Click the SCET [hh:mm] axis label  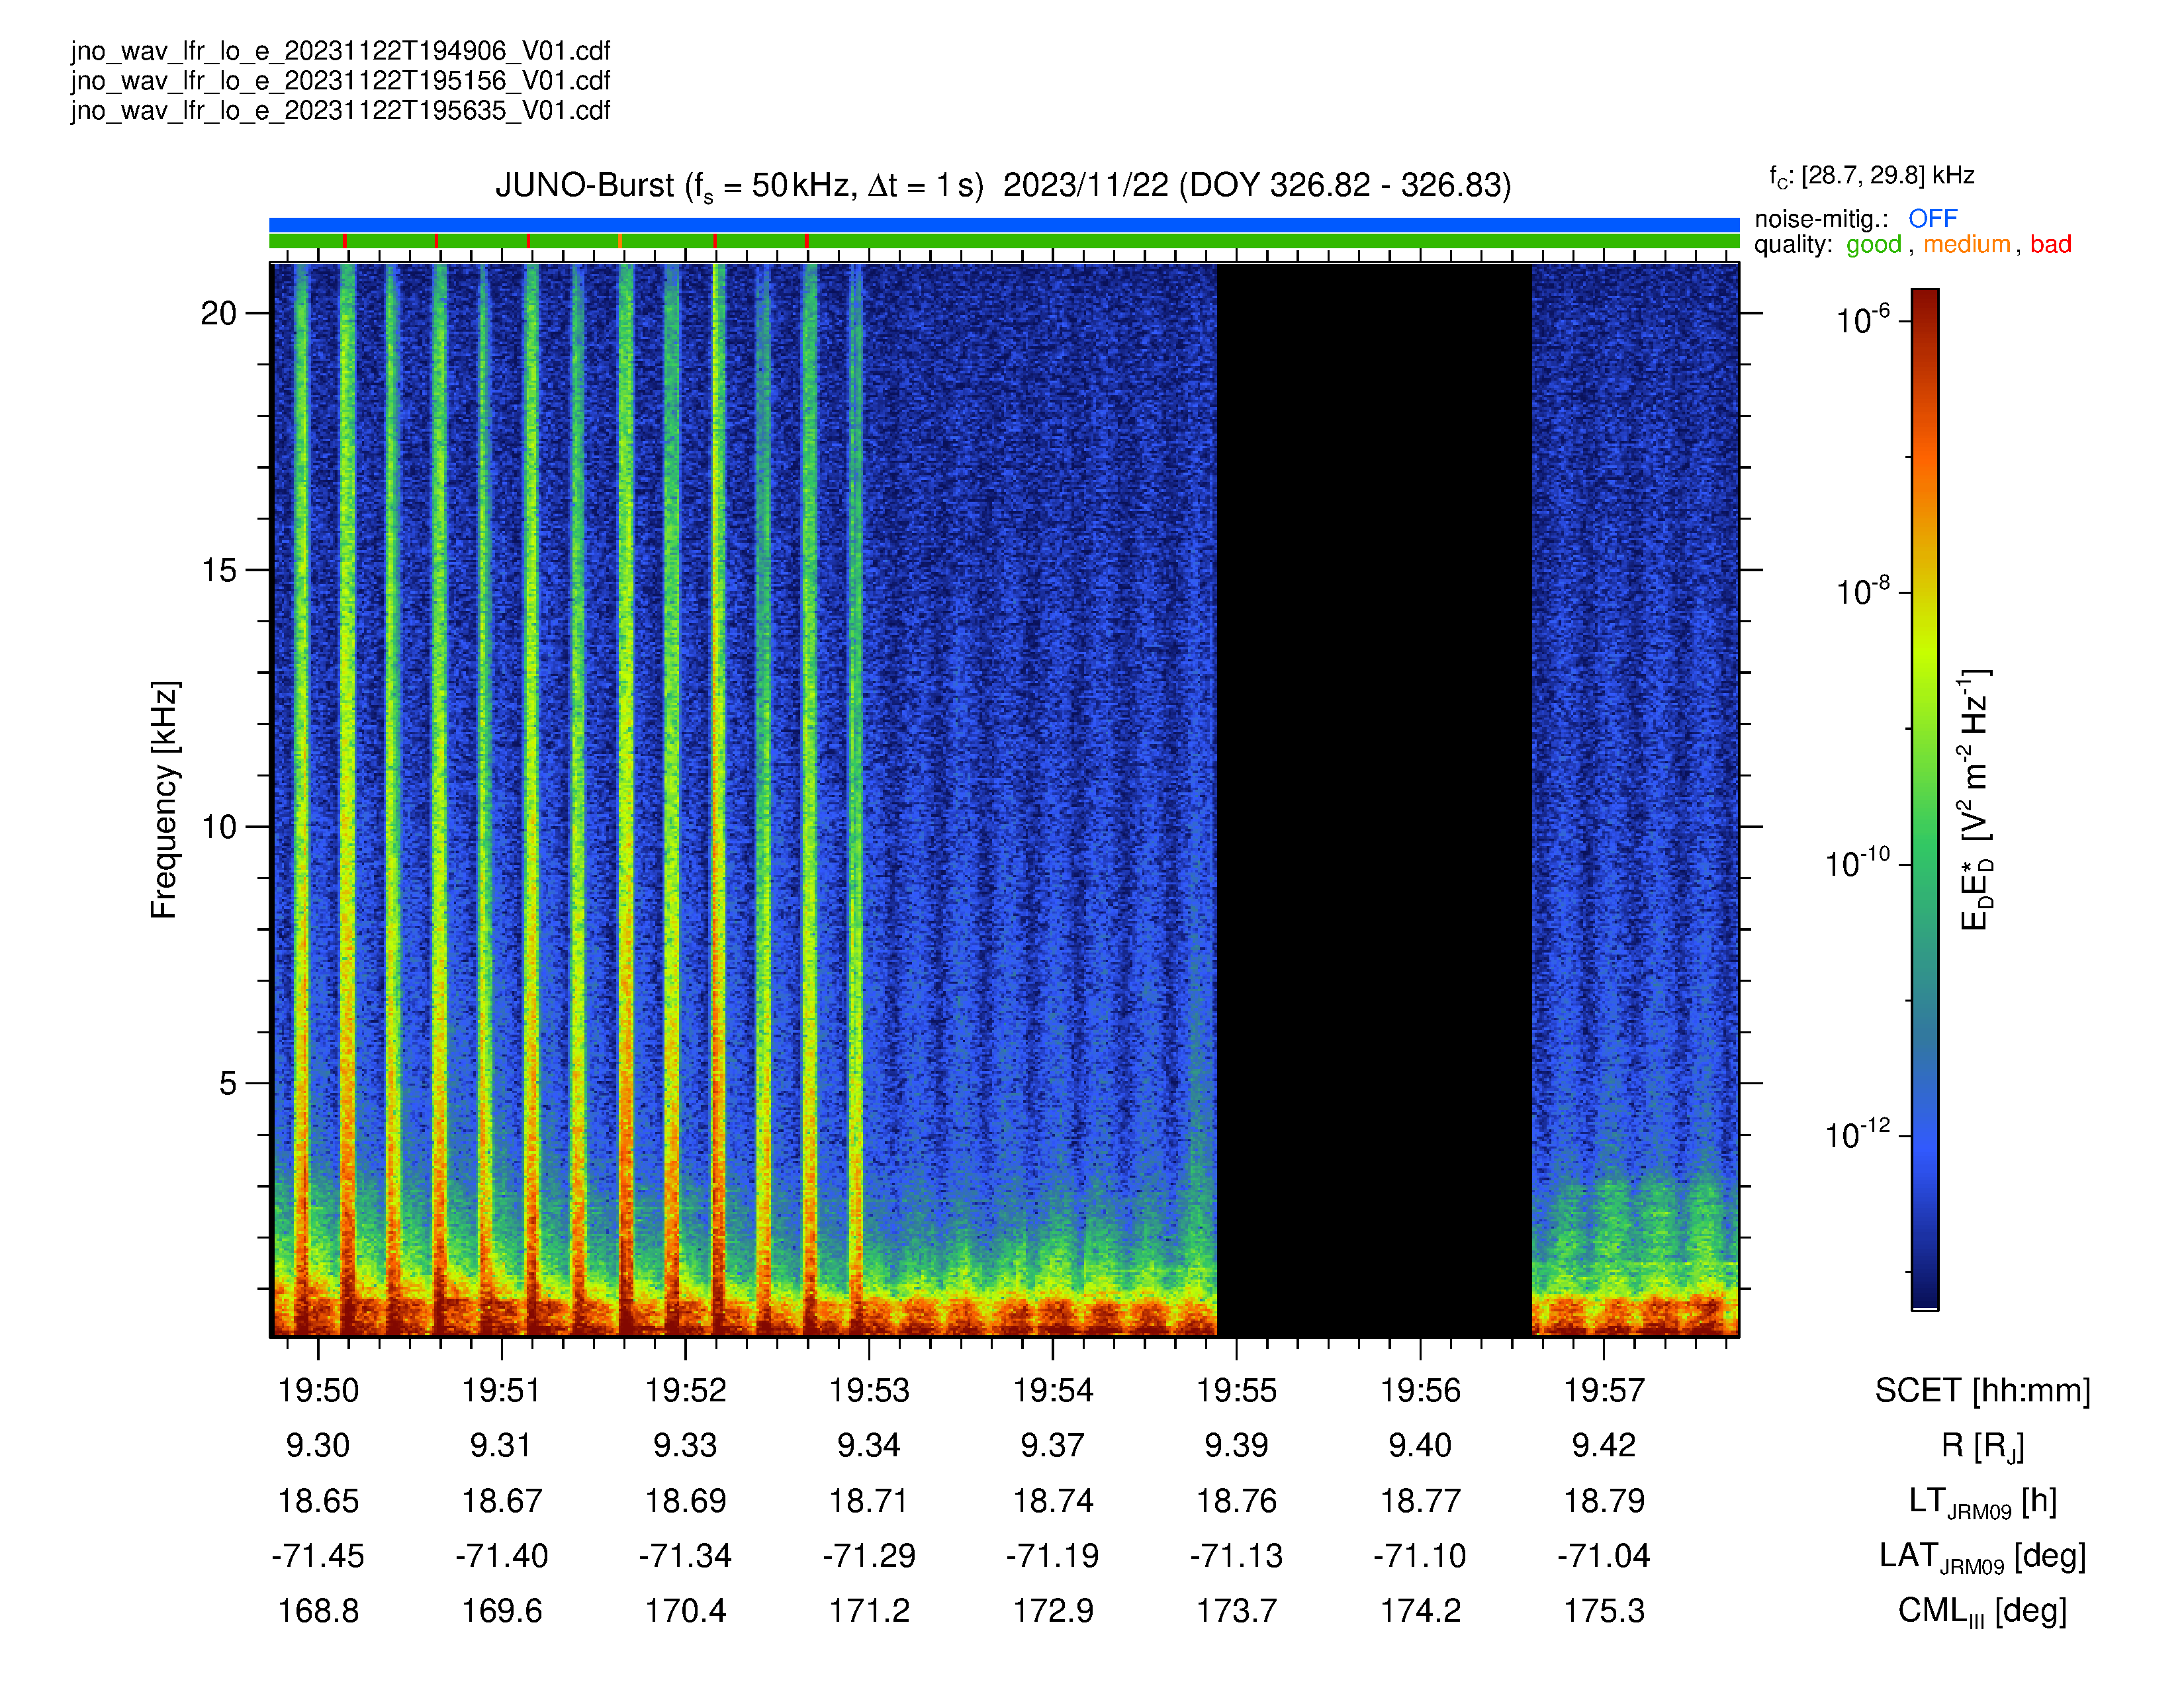coord(1982,1391)
